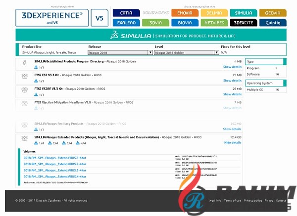Select the SIMULIA brand button
Viewport: 297px width, 216px height.
coord(244,13)
